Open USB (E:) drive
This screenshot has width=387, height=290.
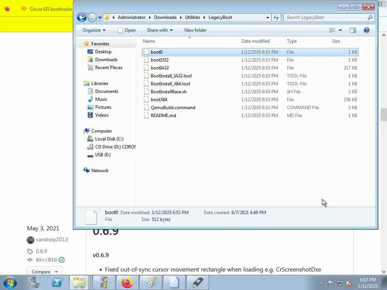point(103,154)
